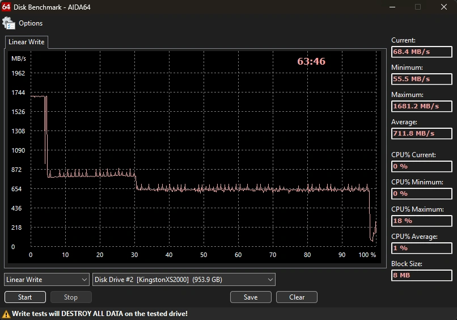This screenshot has height=320, width=457.
Task: Expand the Linear Write test type dropdown
Action: [x=46, y=280]
